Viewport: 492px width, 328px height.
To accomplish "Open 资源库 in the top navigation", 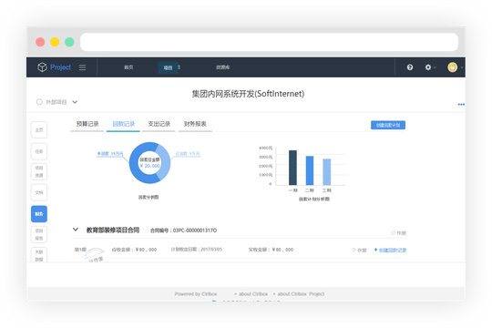I will pos(223,67).
